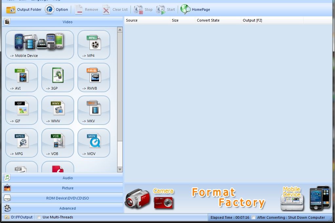Click the format list scrollbar thumb

[x=120, y=87]
